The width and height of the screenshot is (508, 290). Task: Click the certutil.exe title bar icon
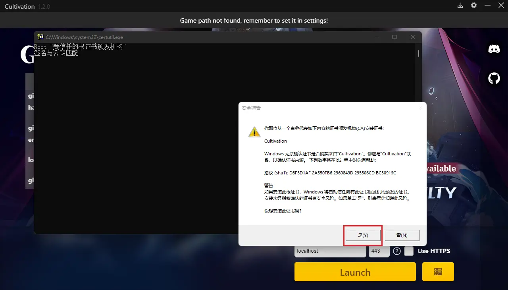point(40,37)
